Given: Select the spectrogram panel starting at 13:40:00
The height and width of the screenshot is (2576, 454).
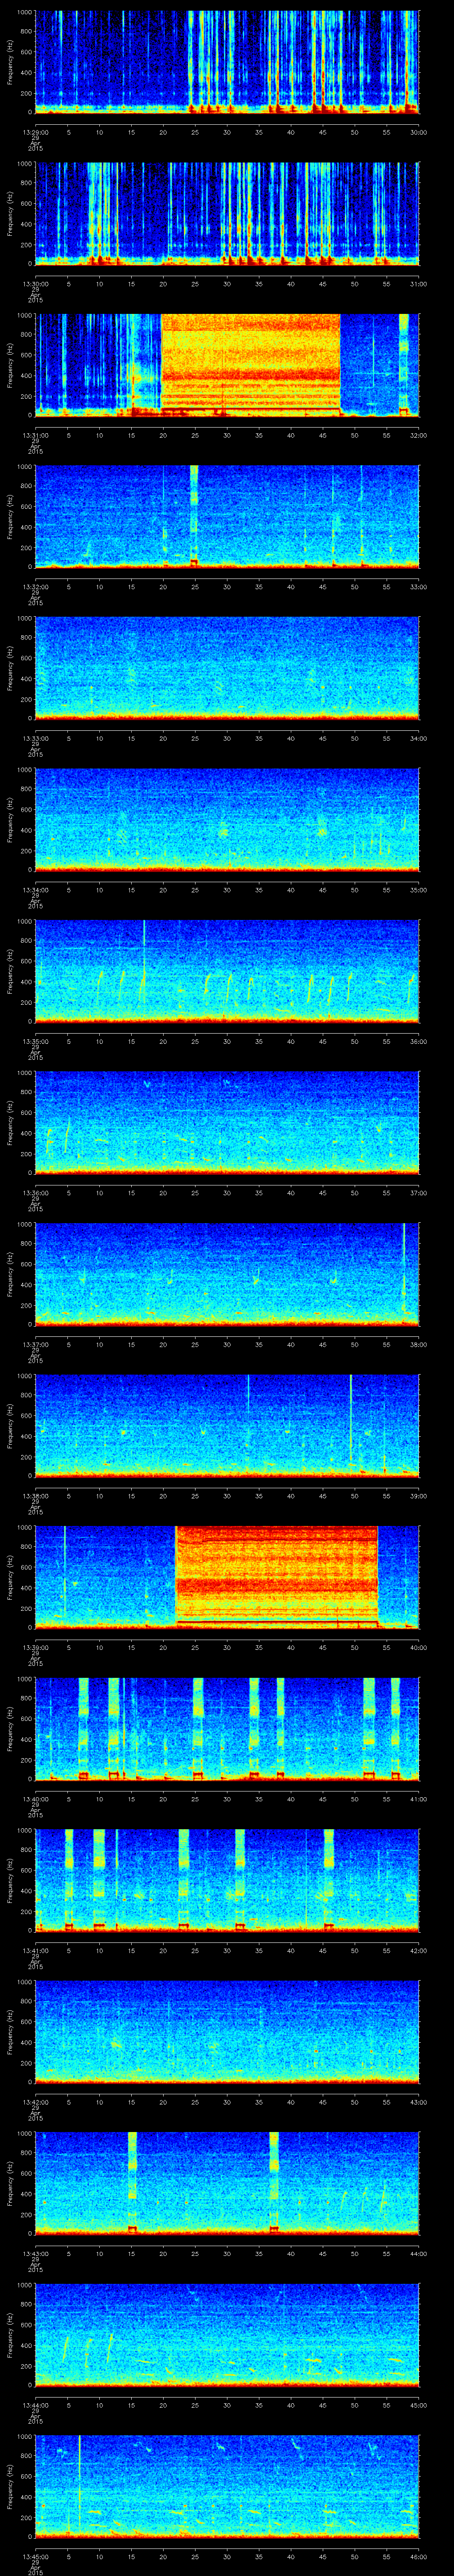Looking at the screenshot, I should click(227, 1728).
